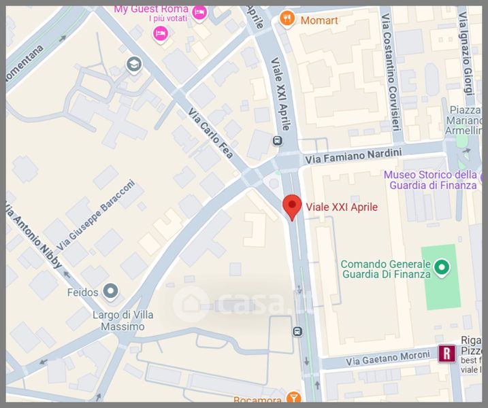
Task: Click the second pink hotel bed marker
Action: pyautogui.click(x=161, y=34)
